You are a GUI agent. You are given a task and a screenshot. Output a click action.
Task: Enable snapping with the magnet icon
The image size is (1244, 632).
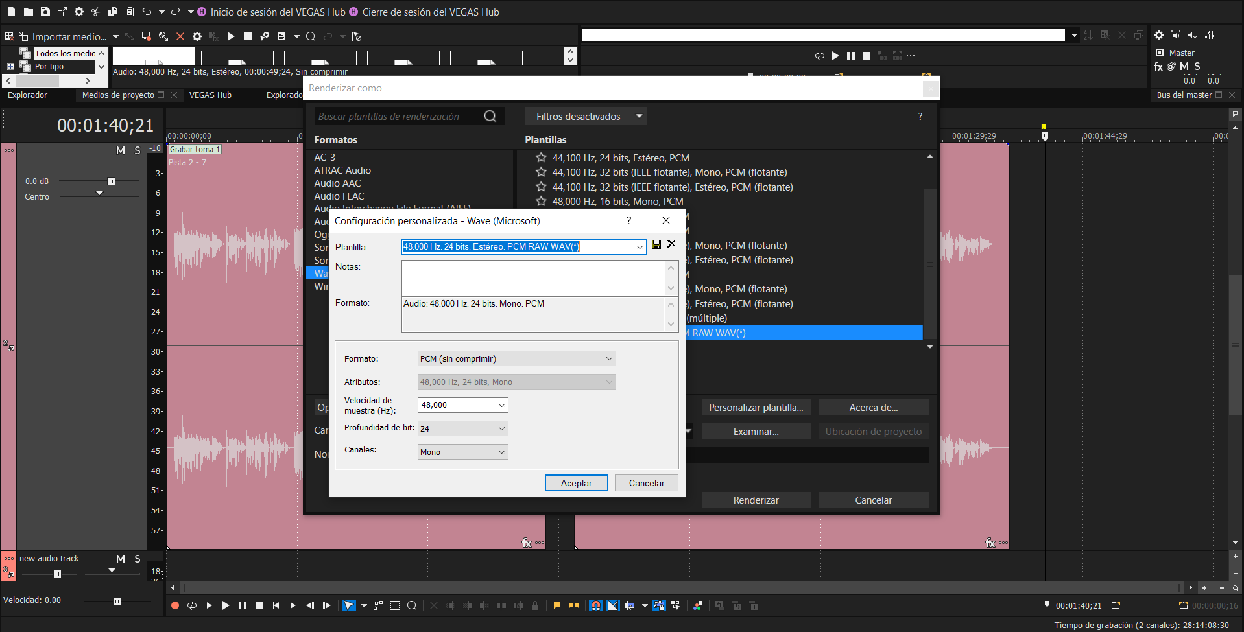pos(595,605)
